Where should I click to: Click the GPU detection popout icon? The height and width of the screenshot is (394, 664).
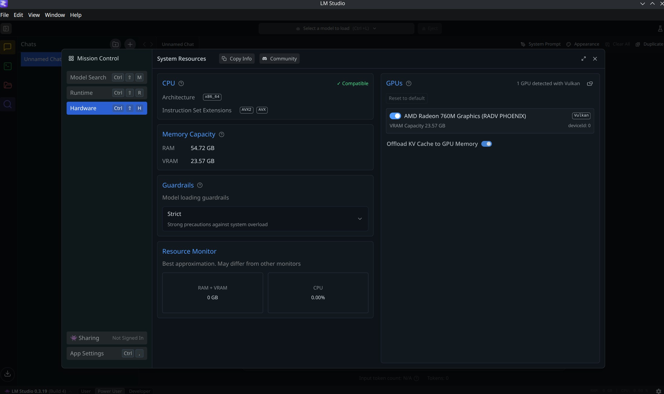click(590, 84)
